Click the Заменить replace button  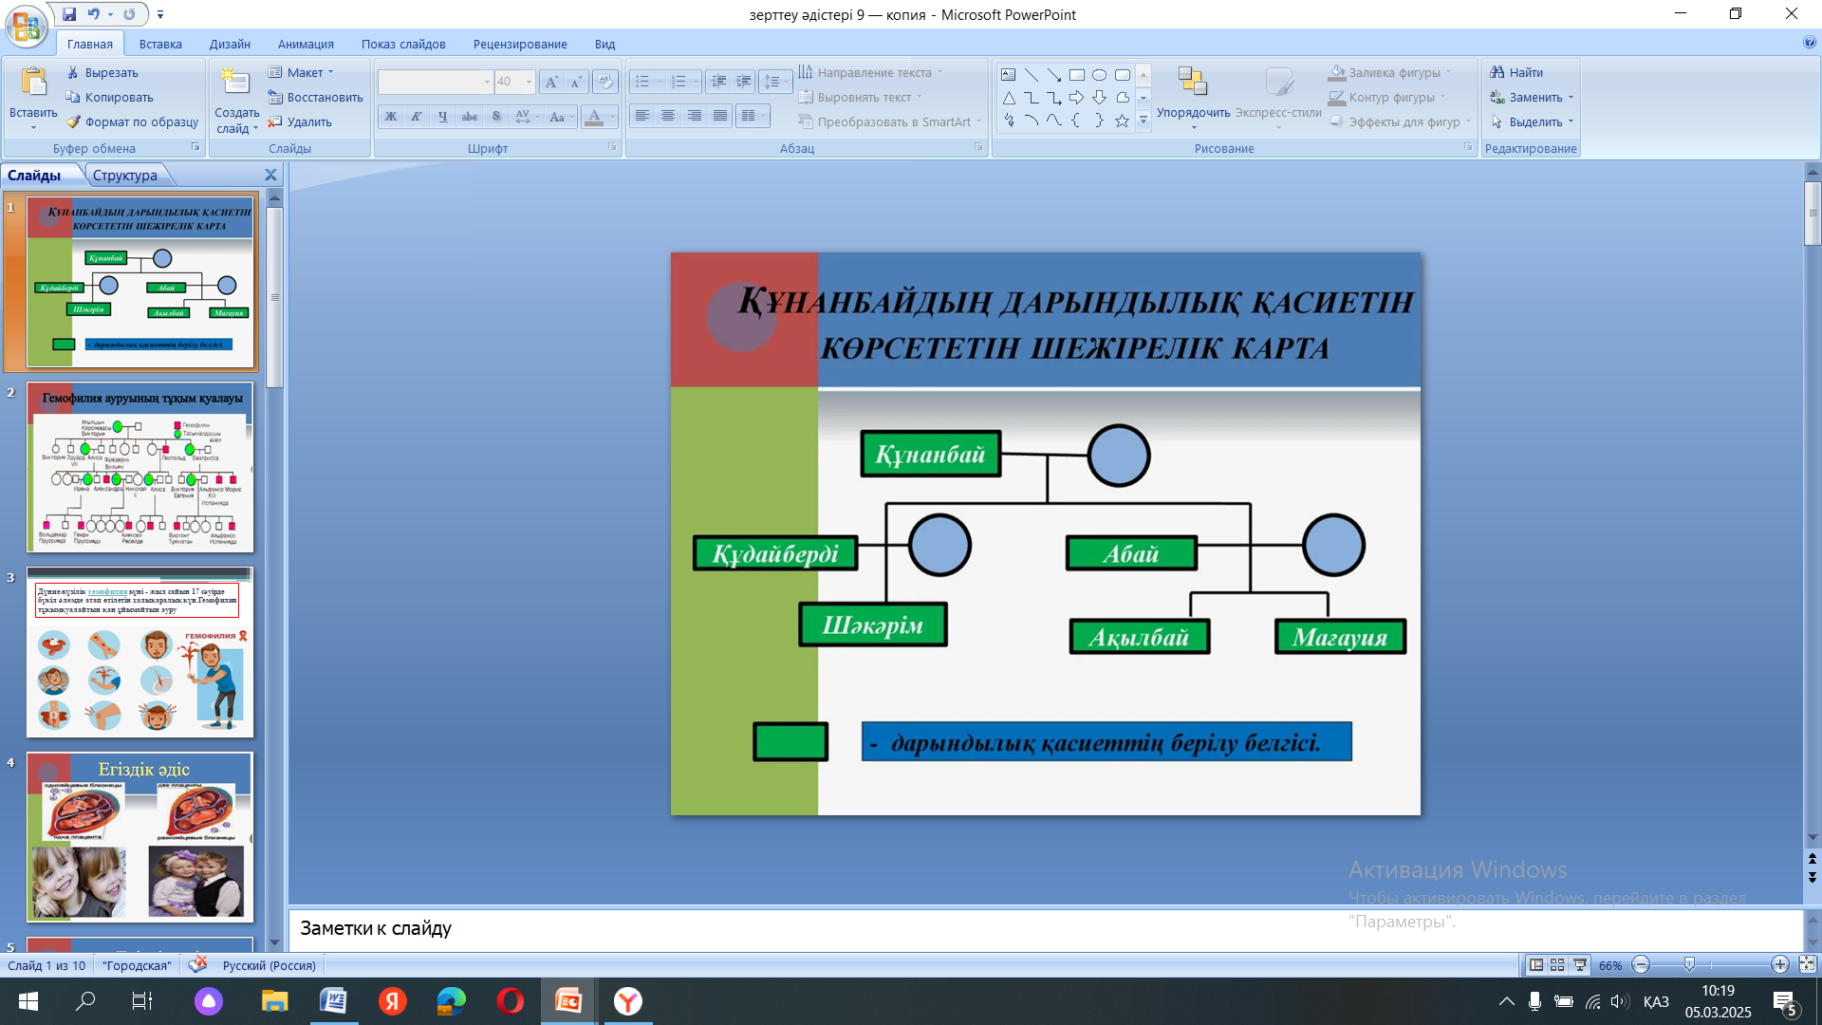[1528, 97]
